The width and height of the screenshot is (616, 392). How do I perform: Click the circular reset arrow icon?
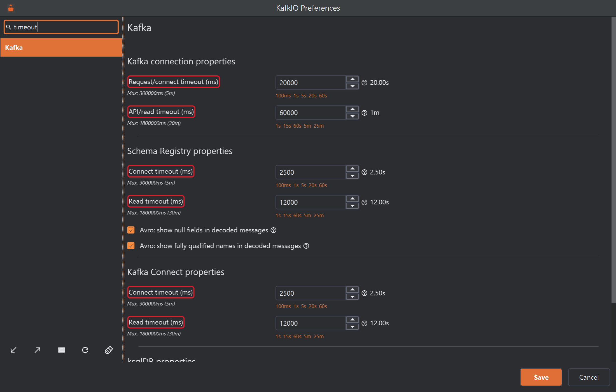tap(85, 350)
